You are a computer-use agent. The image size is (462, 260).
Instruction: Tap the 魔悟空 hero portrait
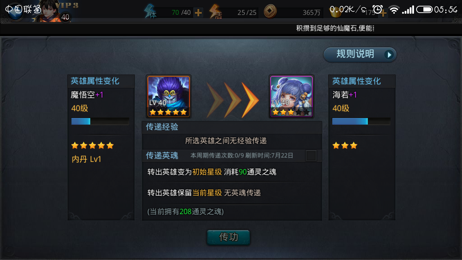coord(169,96)
